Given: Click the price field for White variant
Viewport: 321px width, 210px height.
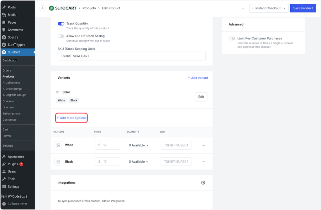Looking at the screenshot, I should (108, 145).
